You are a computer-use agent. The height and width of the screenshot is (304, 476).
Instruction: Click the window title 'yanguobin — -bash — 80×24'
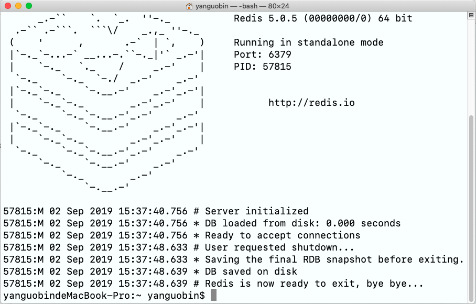coord(242,6)
